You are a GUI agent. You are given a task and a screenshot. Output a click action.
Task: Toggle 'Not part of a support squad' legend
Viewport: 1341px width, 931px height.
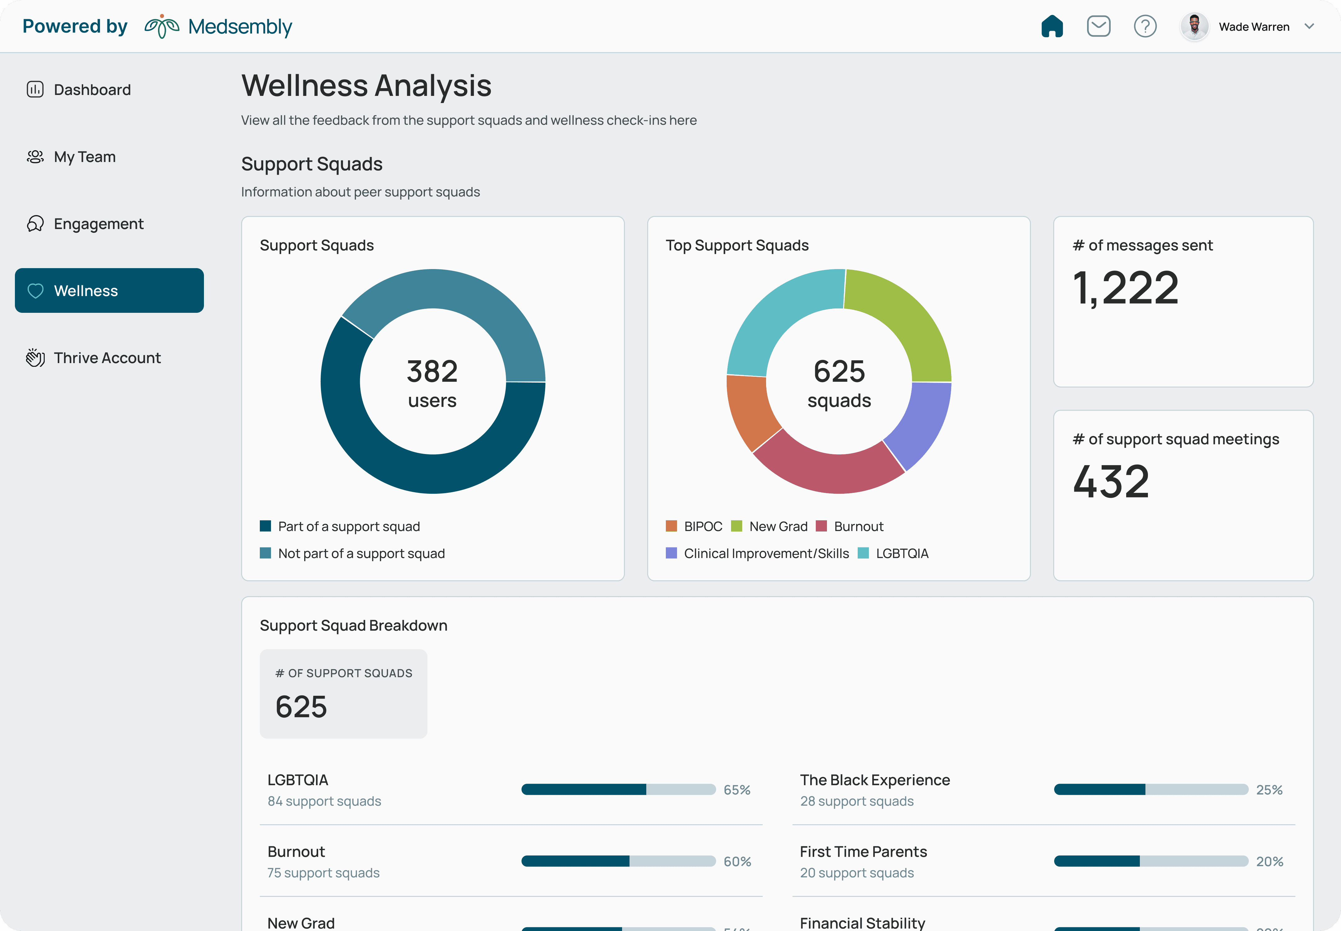click(361, 553)
